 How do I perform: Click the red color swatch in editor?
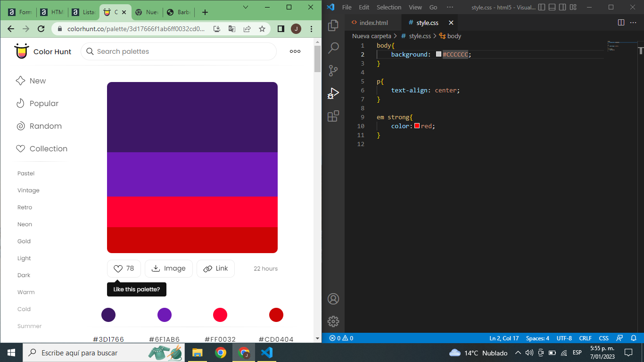point(417,126)
